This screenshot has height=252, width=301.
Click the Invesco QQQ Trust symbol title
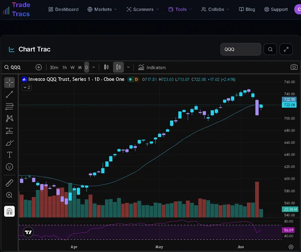[x=76, y=79]
